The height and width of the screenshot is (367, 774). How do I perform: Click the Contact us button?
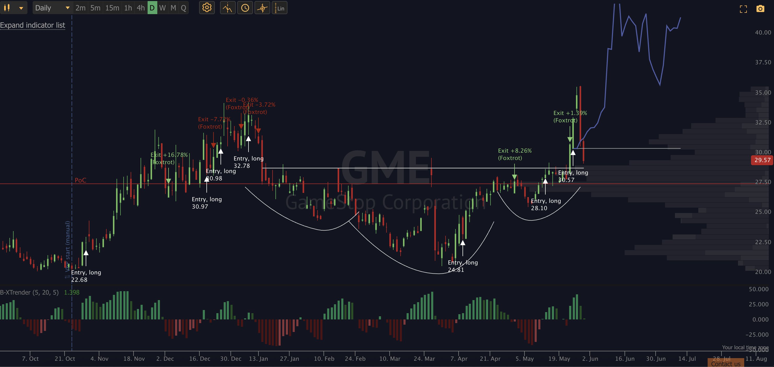click(726, 364)
